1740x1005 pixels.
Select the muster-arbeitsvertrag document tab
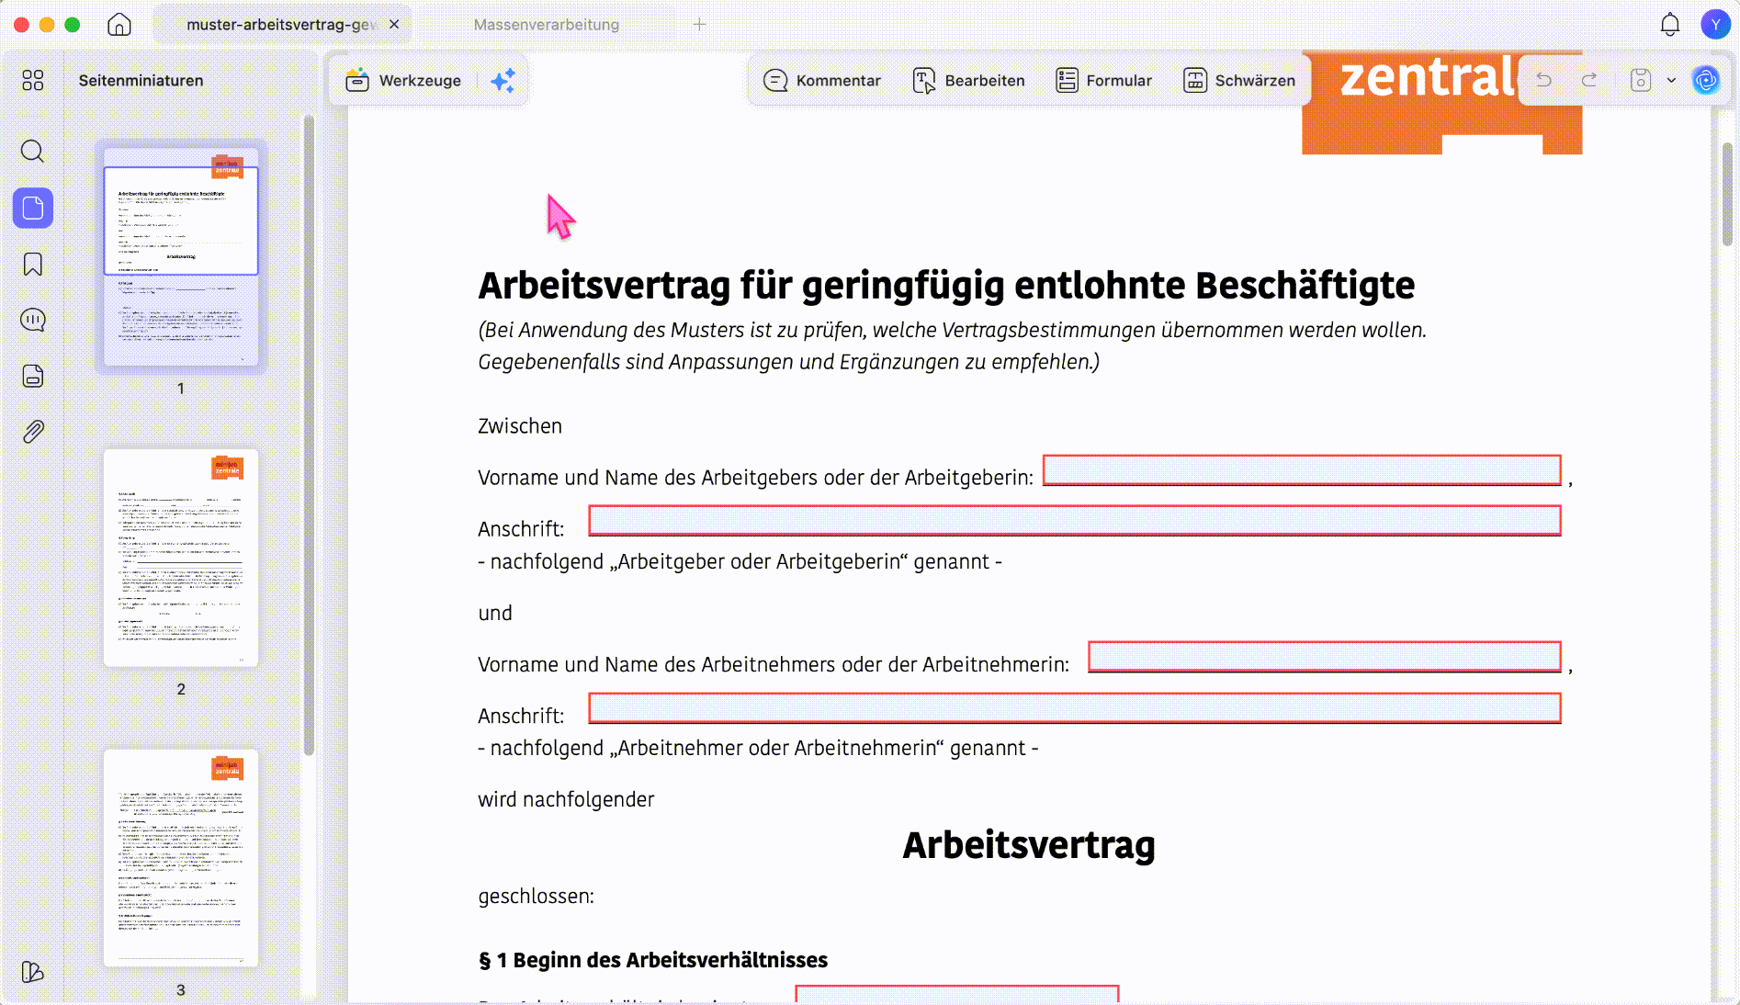281,25
